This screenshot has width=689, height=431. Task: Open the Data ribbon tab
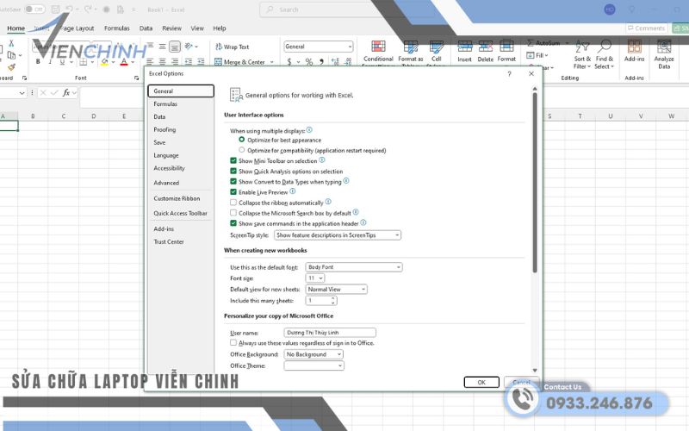tap(146, 28)
